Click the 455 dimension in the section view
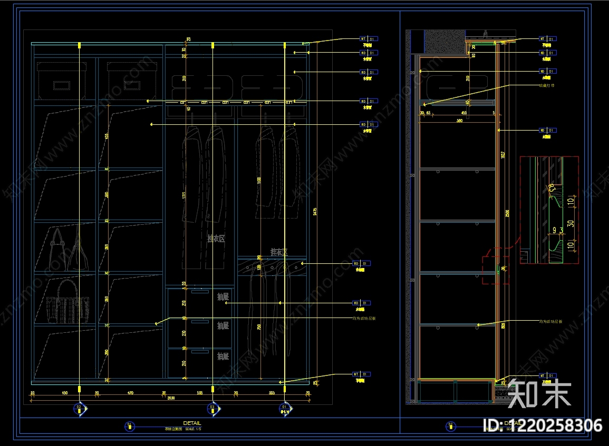Image resolution: width=609 pixels, height=446 pixels. (x=464, y=113)
